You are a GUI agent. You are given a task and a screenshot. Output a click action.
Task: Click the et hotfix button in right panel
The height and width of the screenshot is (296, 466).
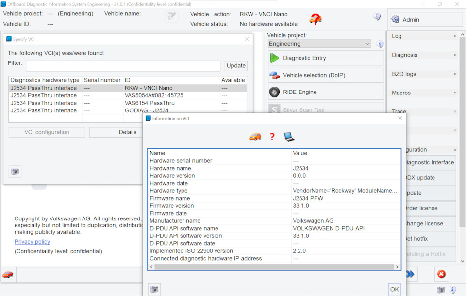pyautogui.click(x=431, y=239)
